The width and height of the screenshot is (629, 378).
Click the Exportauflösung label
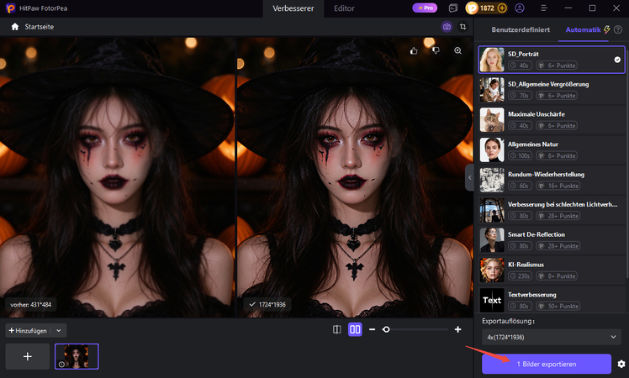(508, 321)
